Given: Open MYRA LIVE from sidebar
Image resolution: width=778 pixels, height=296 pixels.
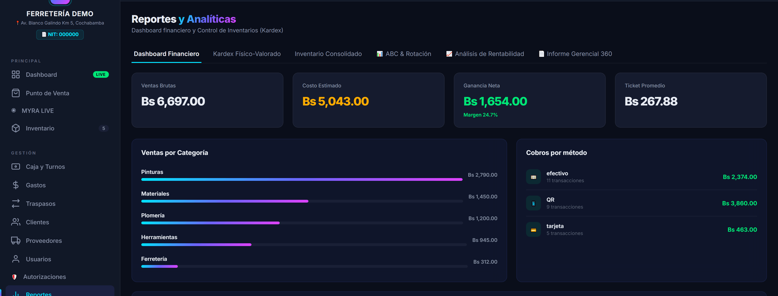Looking at the screenshot, I should 60,111.
